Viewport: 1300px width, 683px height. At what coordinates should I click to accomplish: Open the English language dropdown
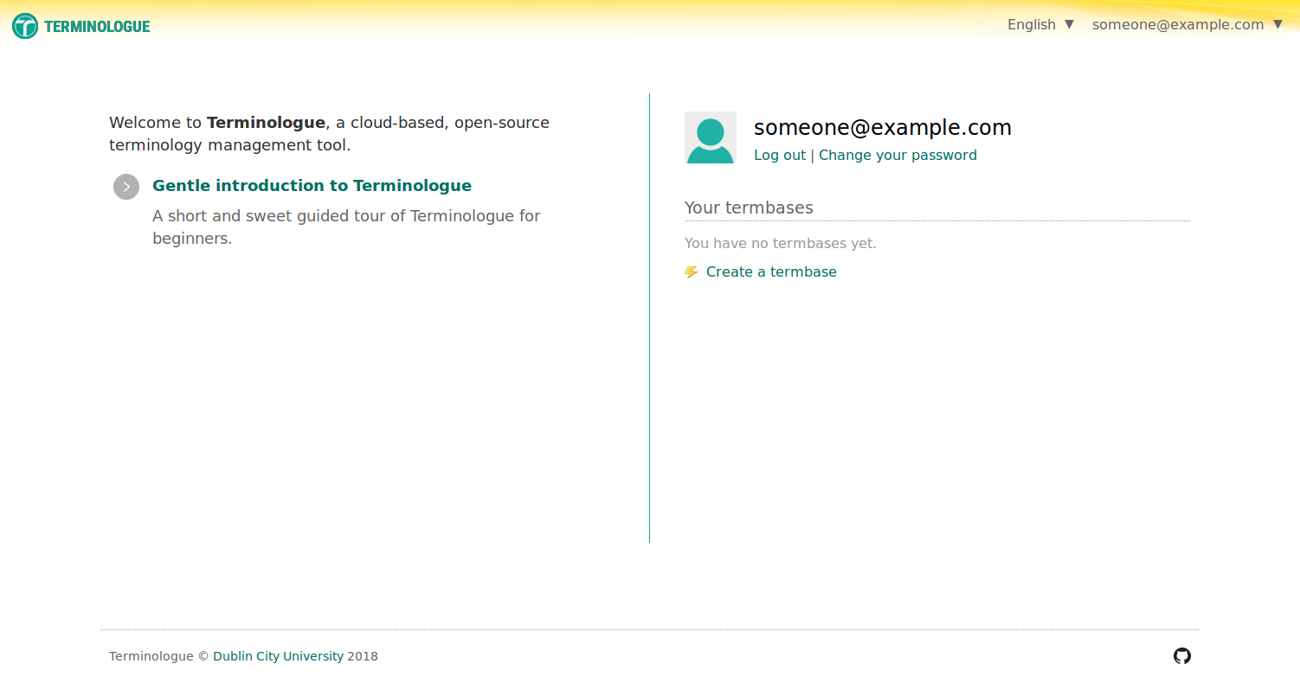click(x=1039, y=24)
